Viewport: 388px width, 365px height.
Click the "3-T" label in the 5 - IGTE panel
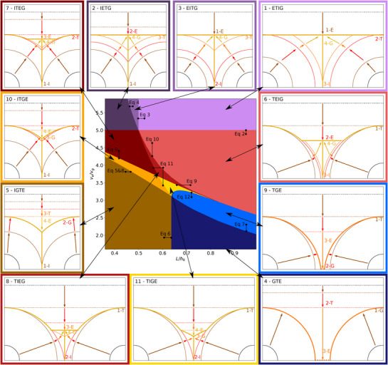click(47, 213)
